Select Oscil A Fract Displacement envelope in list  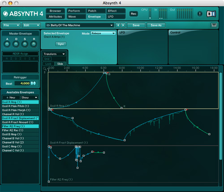pyautogui.click(x=20, y=118)
